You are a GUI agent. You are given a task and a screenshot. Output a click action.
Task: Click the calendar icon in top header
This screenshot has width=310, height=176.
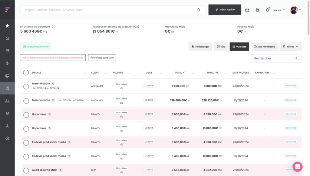tap(257, 10)
